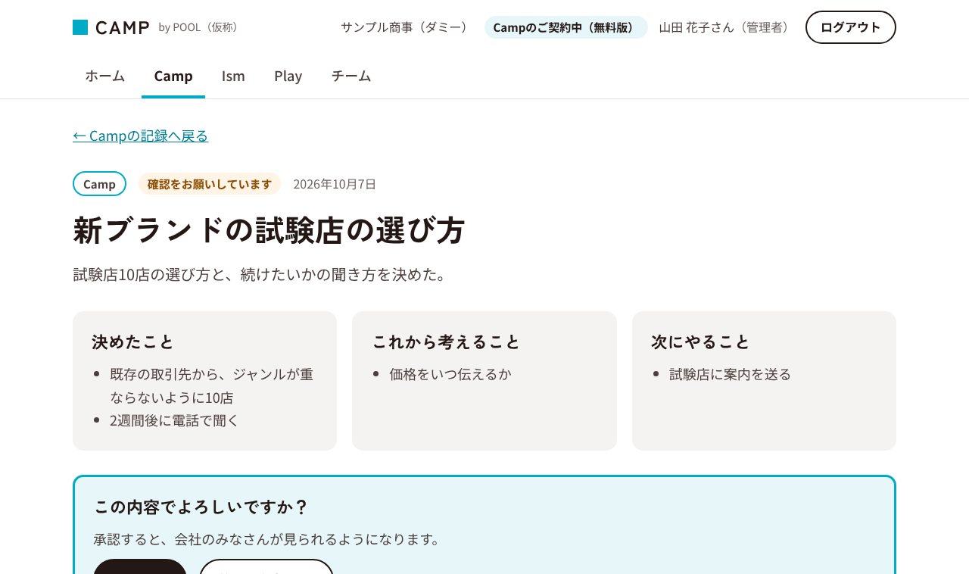Click the prompt この内容でよろしいですか？

point(201,507)
